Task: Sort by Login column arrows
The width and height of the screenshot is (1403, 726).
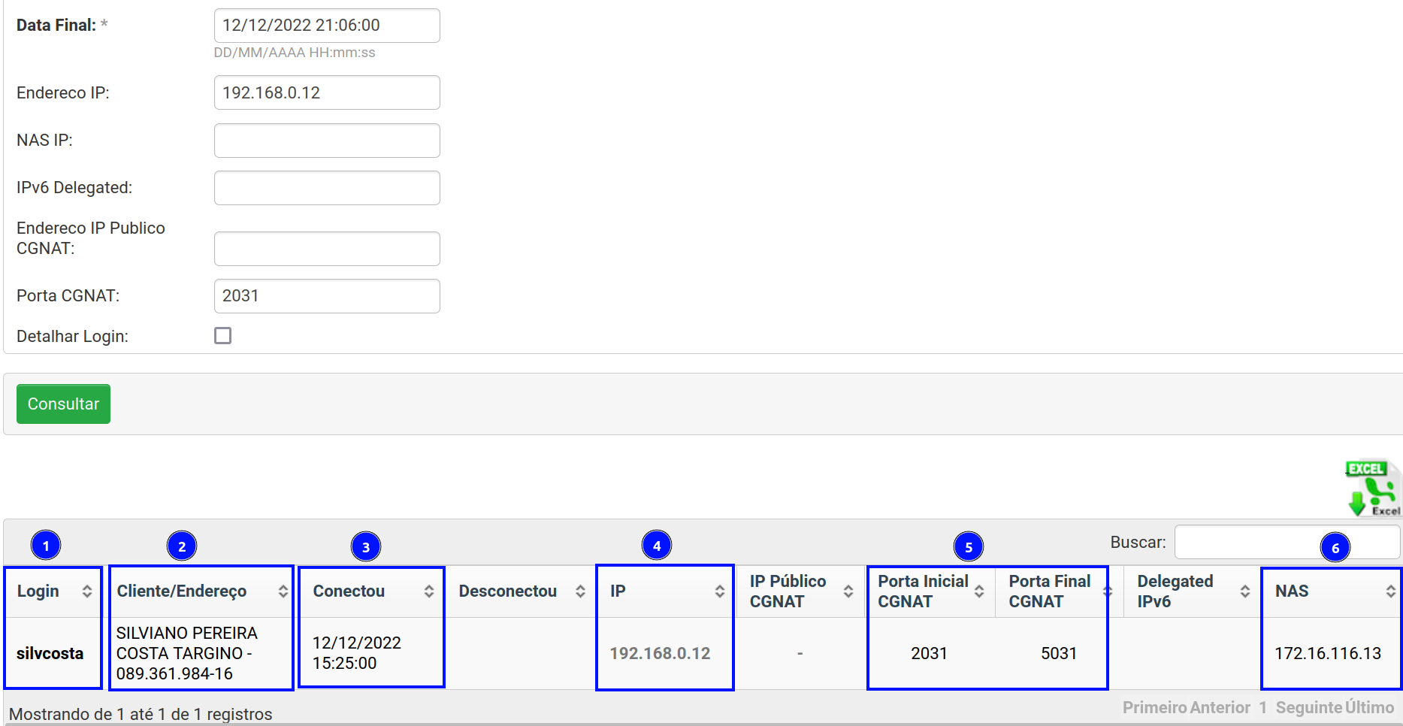Action: click(87, 591)
